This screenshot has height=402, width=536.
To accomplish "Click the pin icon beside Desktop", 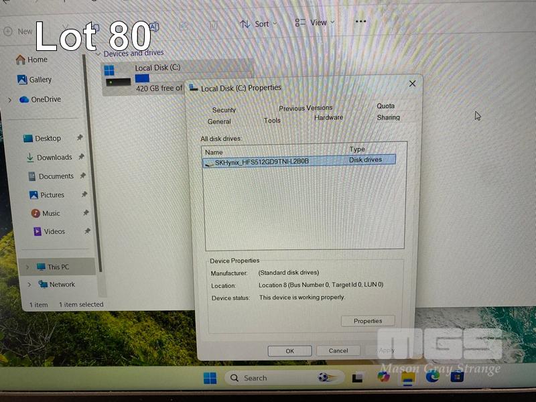I will 80,137.
